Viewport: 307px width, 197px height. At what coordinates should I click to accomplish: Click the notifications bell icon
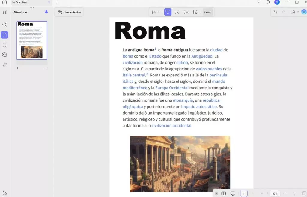tap(268, 2)
